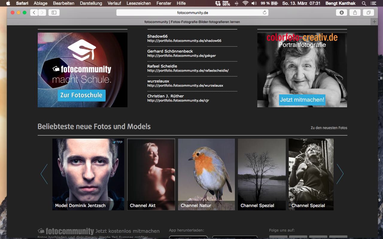
Task: Open the Channel Spezial tree photo
Action: pyautogui.click(x=262, y=174)
